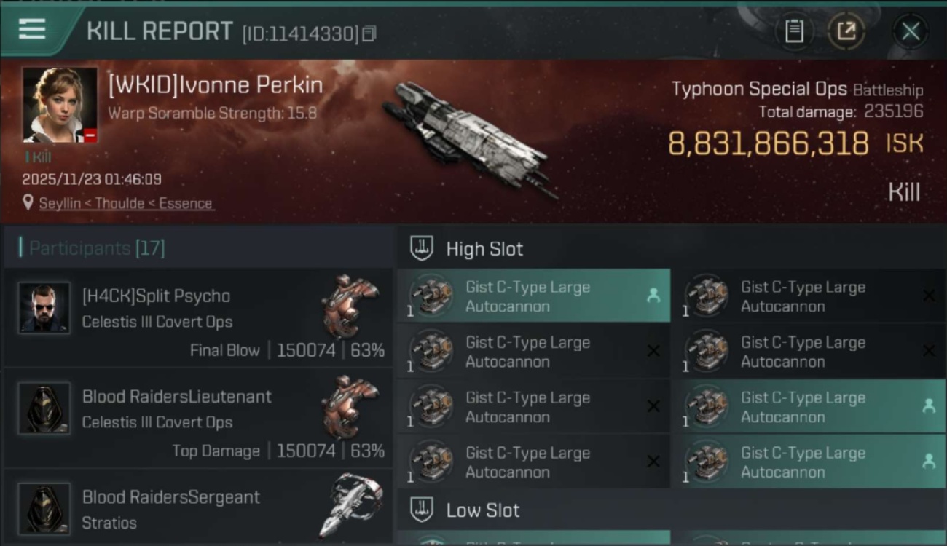Click the clipboard report icon
947x546 pixels.
794,31
